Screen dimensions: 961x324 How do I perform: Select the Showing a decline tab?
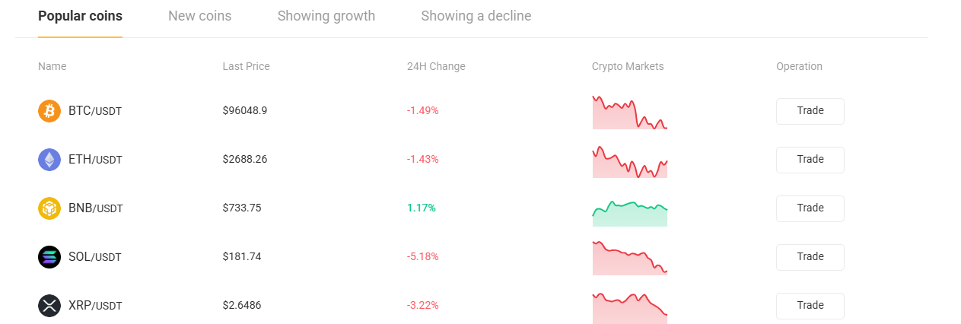[x=476, y=16]
